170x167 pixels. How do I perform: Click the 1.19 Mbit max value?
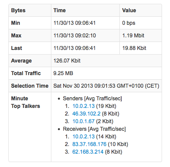133,35
